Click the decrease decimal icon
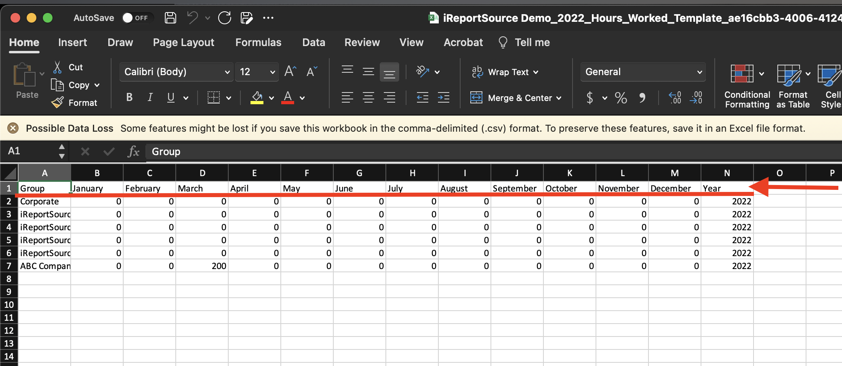Viewport: 842px width, 366px height. 696,98
